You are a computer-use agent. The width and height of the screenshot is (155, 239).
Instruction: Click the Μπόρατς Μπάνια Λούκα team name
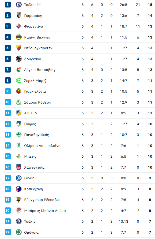point(45,211)
